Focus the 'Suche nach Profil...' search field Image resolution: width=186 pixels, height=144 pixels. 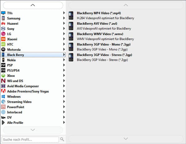pos(30,139)
